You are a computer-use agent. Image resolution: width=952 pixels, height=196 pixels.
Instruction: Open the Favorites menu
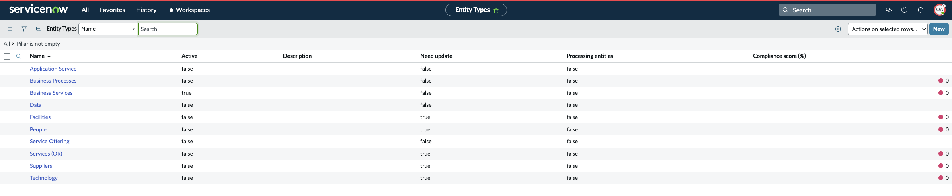tap(112, 10)
